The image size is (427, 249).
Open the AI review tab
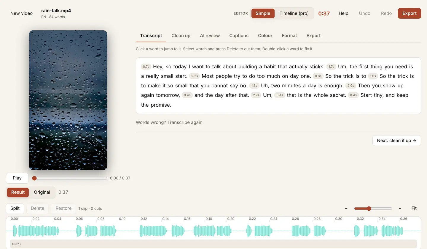point(210,36)
